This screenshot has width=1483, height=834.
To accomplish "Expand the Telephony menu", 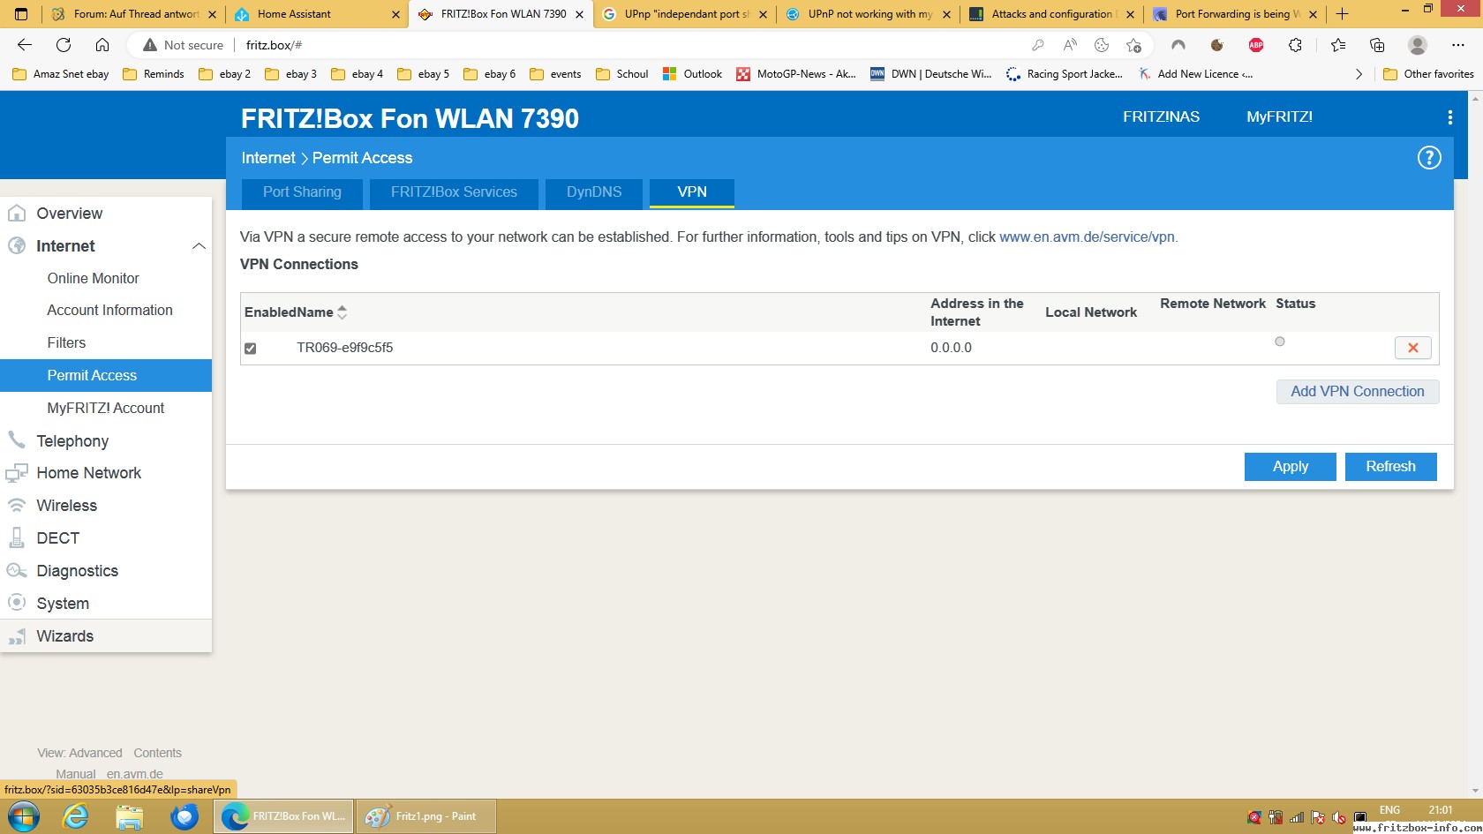I will (x=72, y=440).
